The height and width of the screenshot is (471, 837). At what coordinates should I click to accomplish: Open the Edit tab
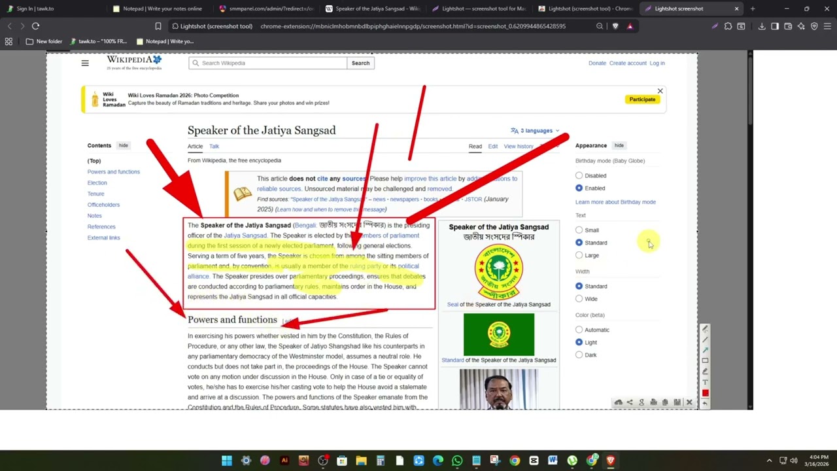point(492,147)
